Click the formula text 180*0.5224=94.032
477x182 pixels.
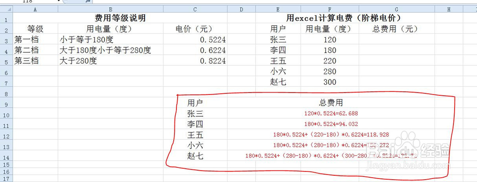[331, 124]
